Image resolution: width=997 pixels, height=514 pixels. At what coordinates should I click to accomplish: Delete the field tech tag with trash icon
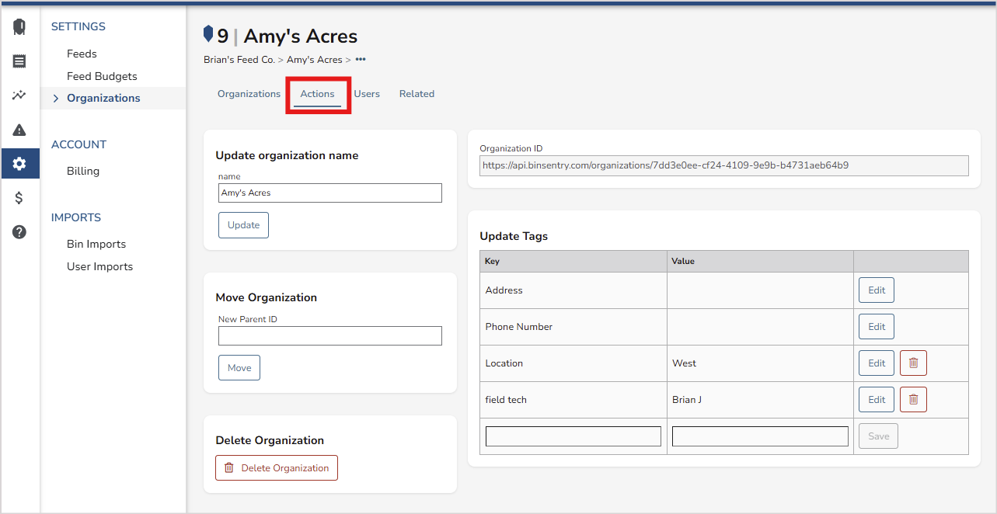point(913,399)
